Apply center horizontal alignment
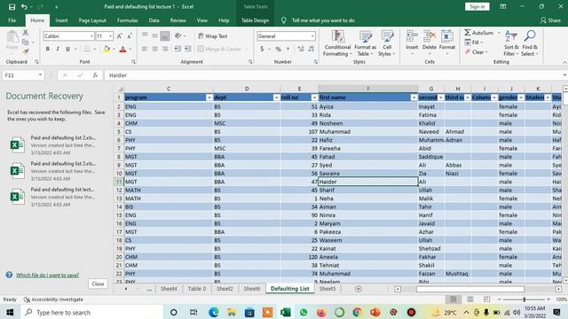Screen dimensions: 568x319 [154, 49]
